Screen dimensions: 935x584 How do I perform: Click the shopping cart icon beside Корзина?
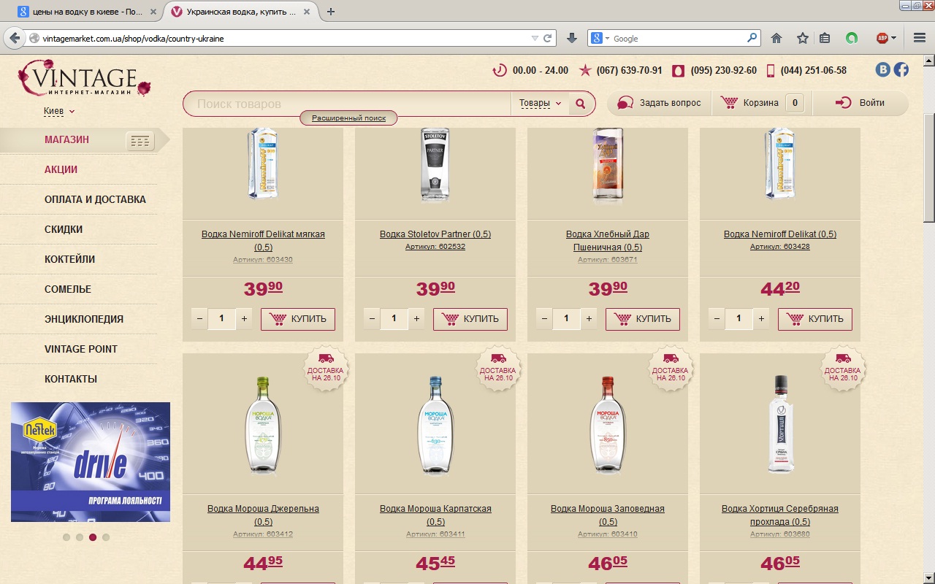click(729, 103)
